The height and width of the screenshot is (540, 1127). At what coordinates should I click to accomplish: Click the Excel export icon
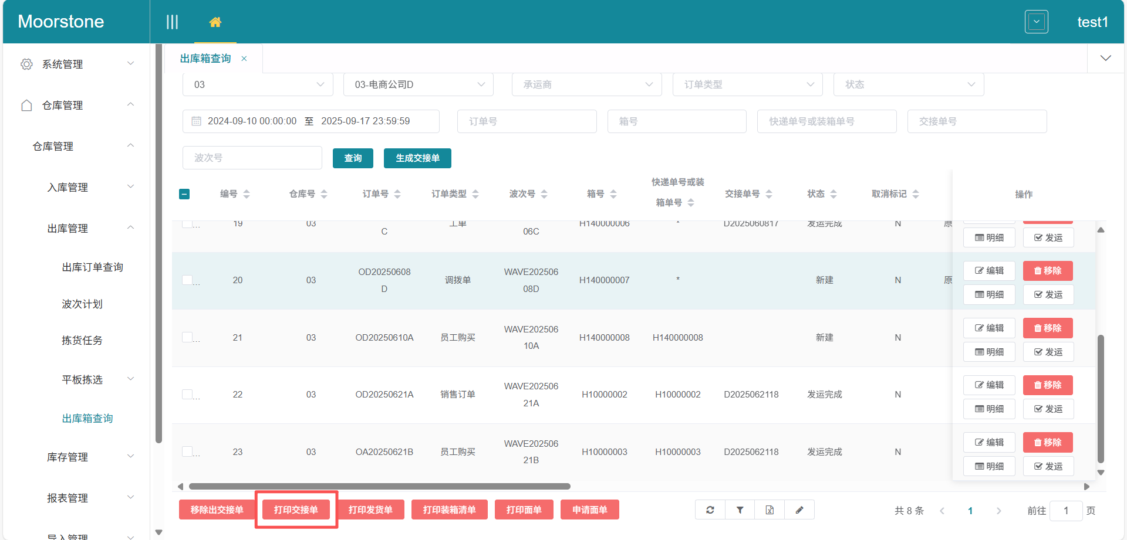click(770, 510)
